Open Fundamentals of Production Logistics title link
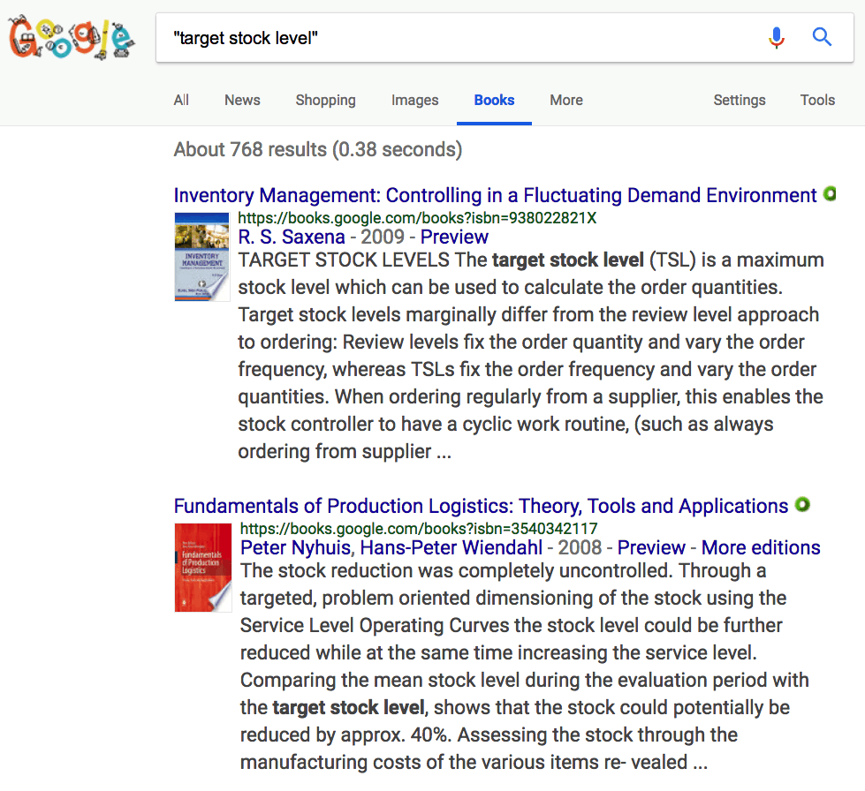The height and width of the screenshot is (791, 865). [x=481, y=506]
